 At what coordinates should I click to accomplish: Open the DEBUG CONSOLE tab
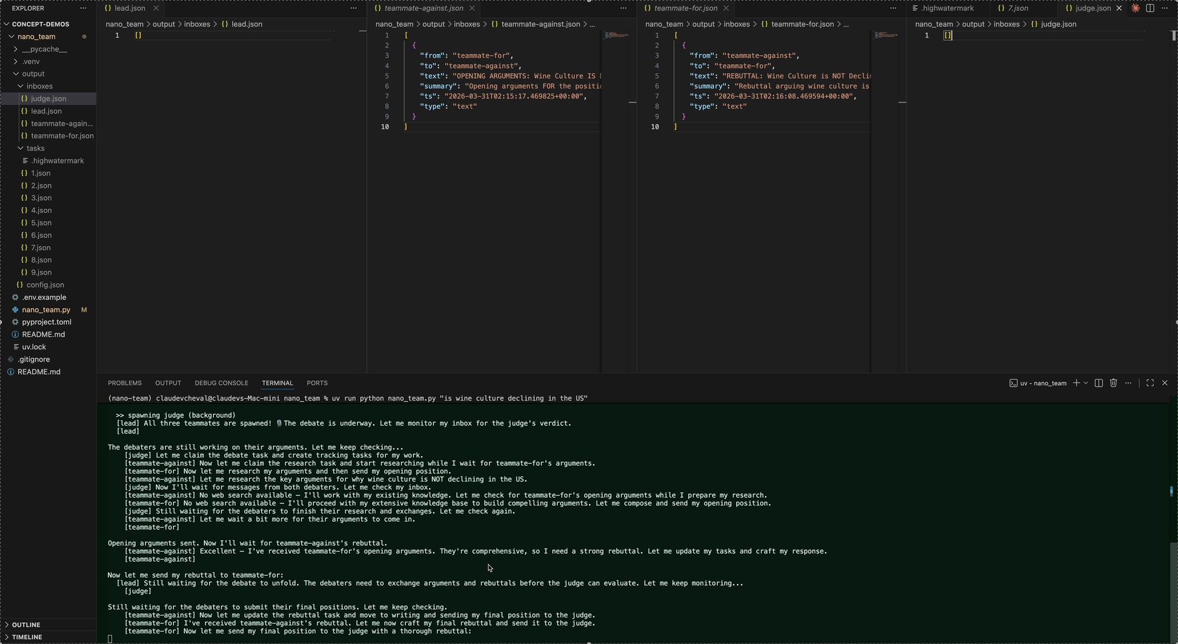click(221, 383)
